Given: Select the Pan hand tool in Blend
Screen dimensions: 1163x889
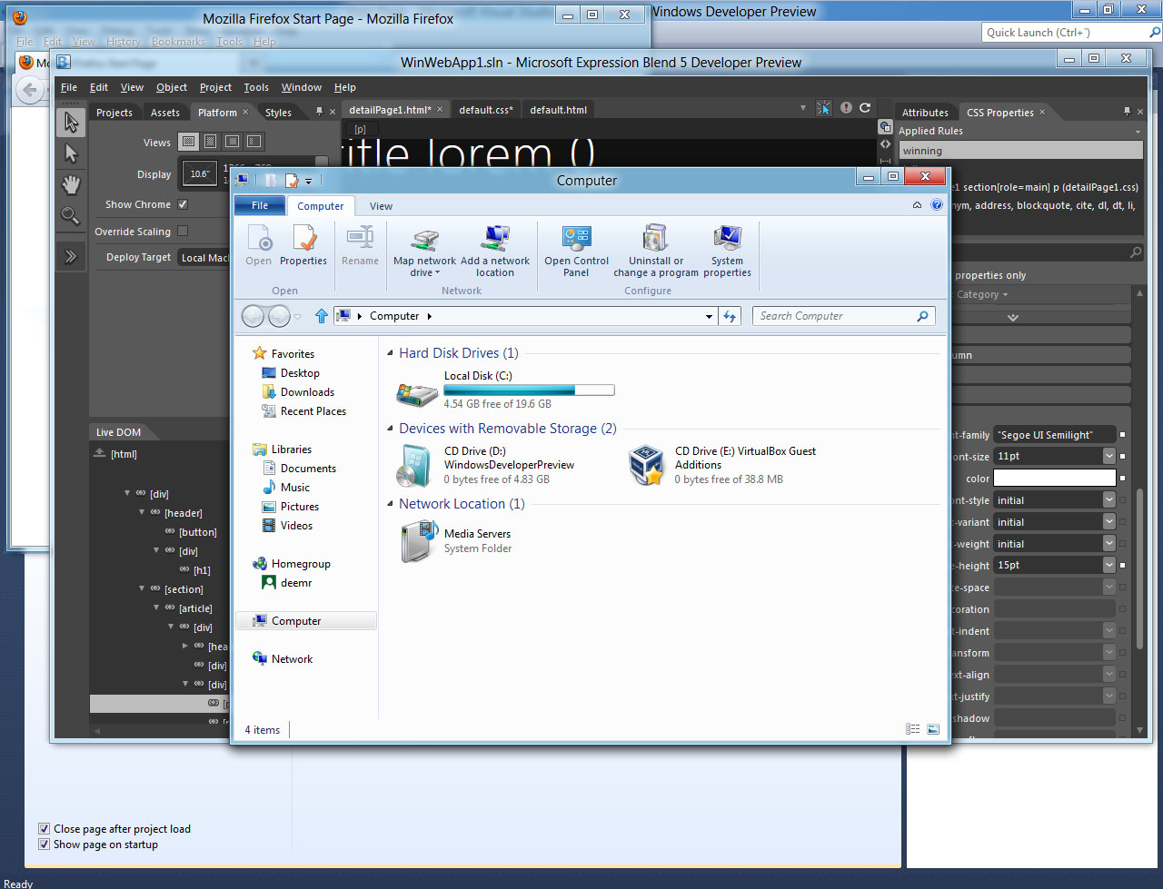Looking at the screenshot, I should (x=71, y=184).
